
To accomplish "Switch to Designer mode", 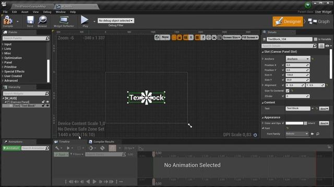I will click(288, 21).
